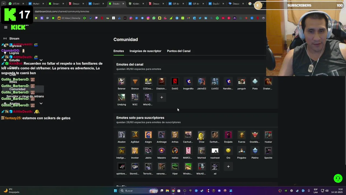Select the Pinguino emote

coord(242,151)
